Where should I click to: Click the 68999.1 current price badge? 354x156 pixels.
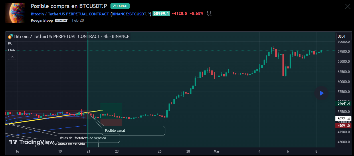(161, 13)
